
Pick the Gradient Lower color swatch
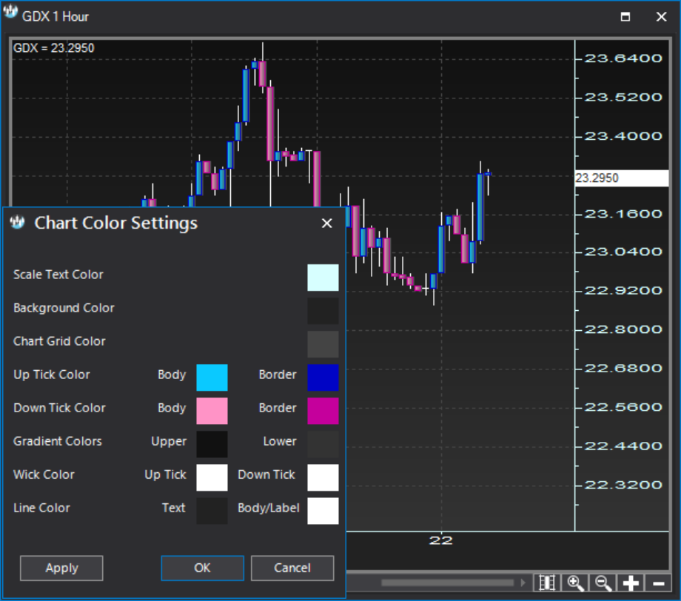[x=323, y=444]
